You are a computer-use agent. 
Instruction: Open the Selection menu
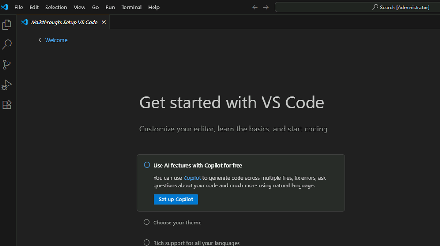[x=56, y=8]
